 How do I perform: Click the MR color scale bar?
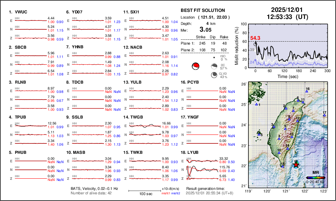tap(316, 178)
